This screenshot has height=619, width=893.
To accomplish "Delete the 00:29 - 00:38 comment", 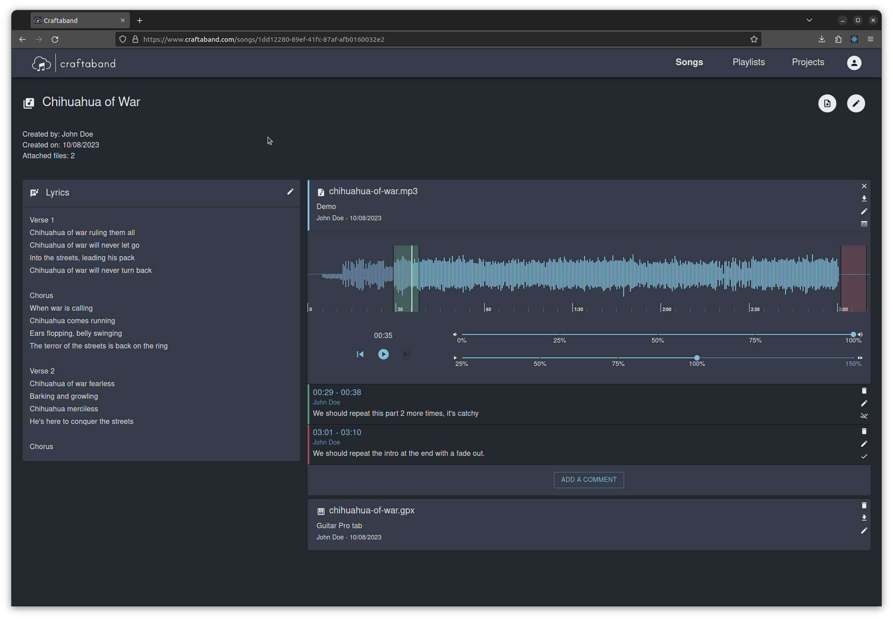I will click(864, 391).
